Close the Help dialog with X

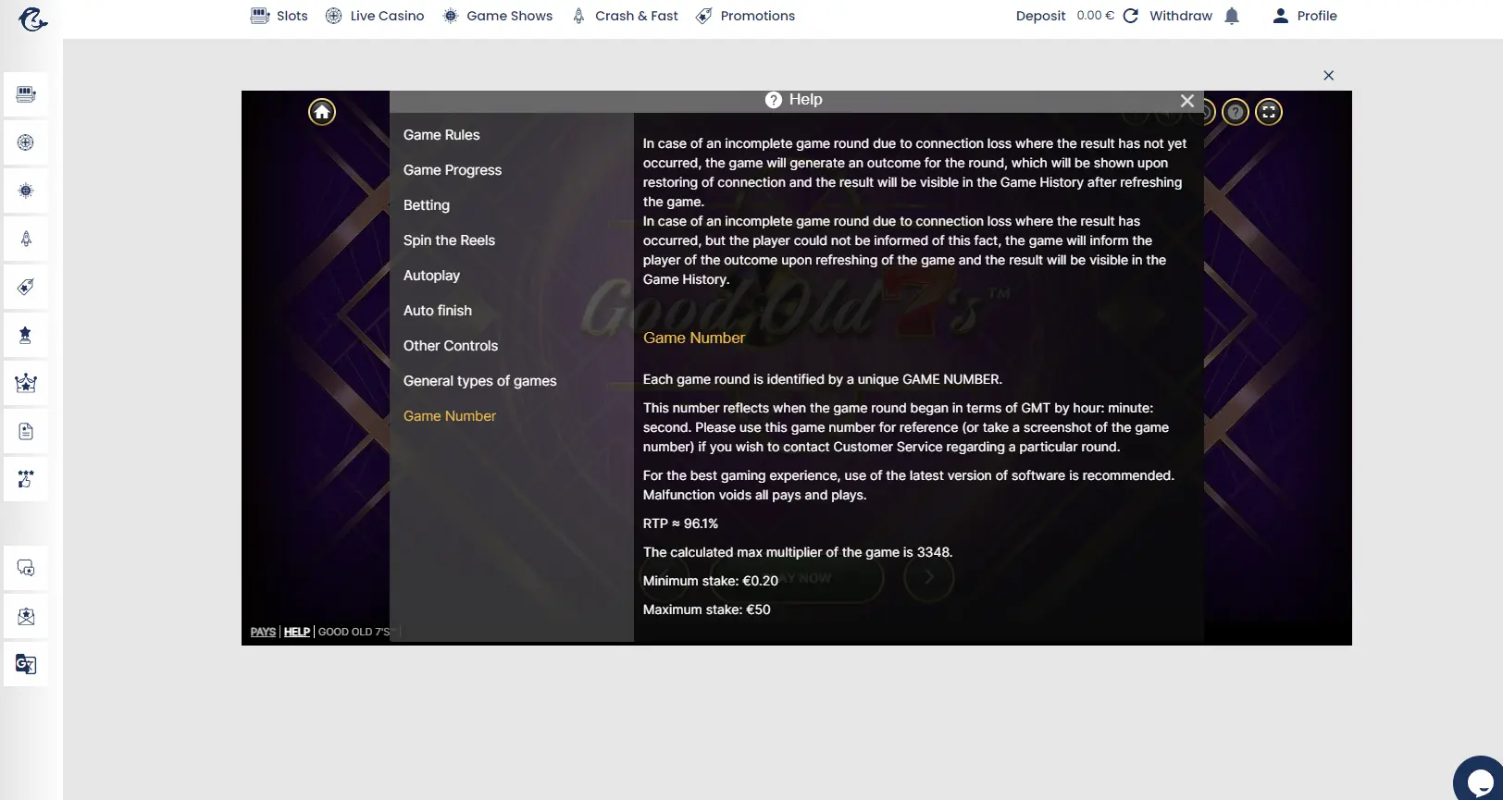click(x=1187, y=101)
